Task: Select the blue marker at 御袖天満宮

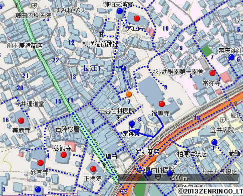Action: [x=120, y=11]
